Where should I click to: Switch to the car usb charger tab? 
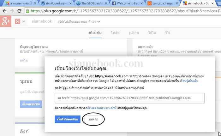(162, 3)
